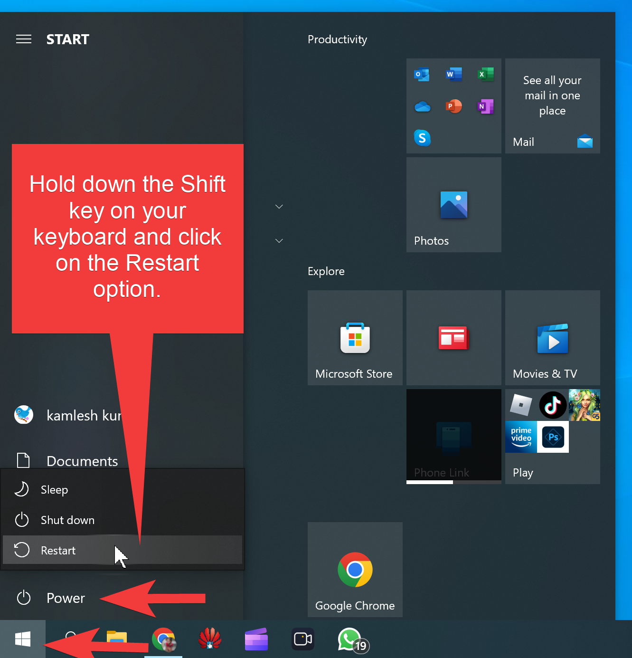Open the G5 game in Play folder
The image size is (632, 658).
585,405
